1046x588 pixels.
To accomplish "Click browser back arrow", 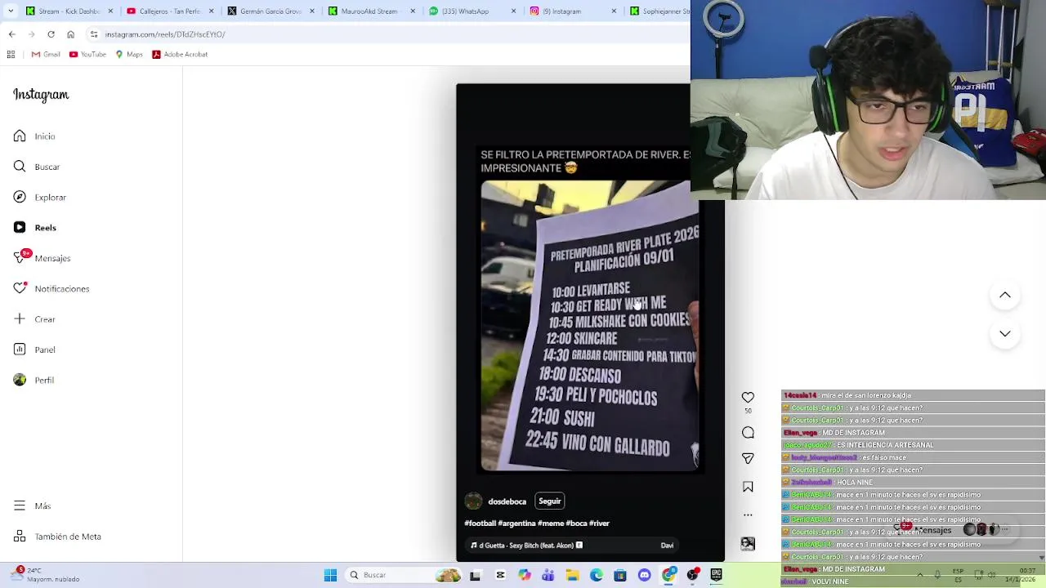I will (x=11, y=34).
